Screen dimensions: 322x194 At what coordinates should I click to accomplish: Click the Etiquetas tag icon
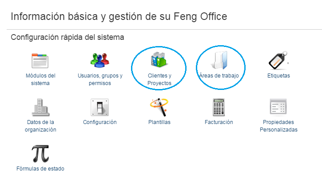pos(278,61)
